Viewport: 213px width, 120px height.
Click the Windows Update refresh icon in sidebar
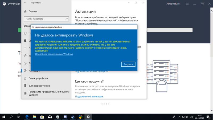(25, 33)
